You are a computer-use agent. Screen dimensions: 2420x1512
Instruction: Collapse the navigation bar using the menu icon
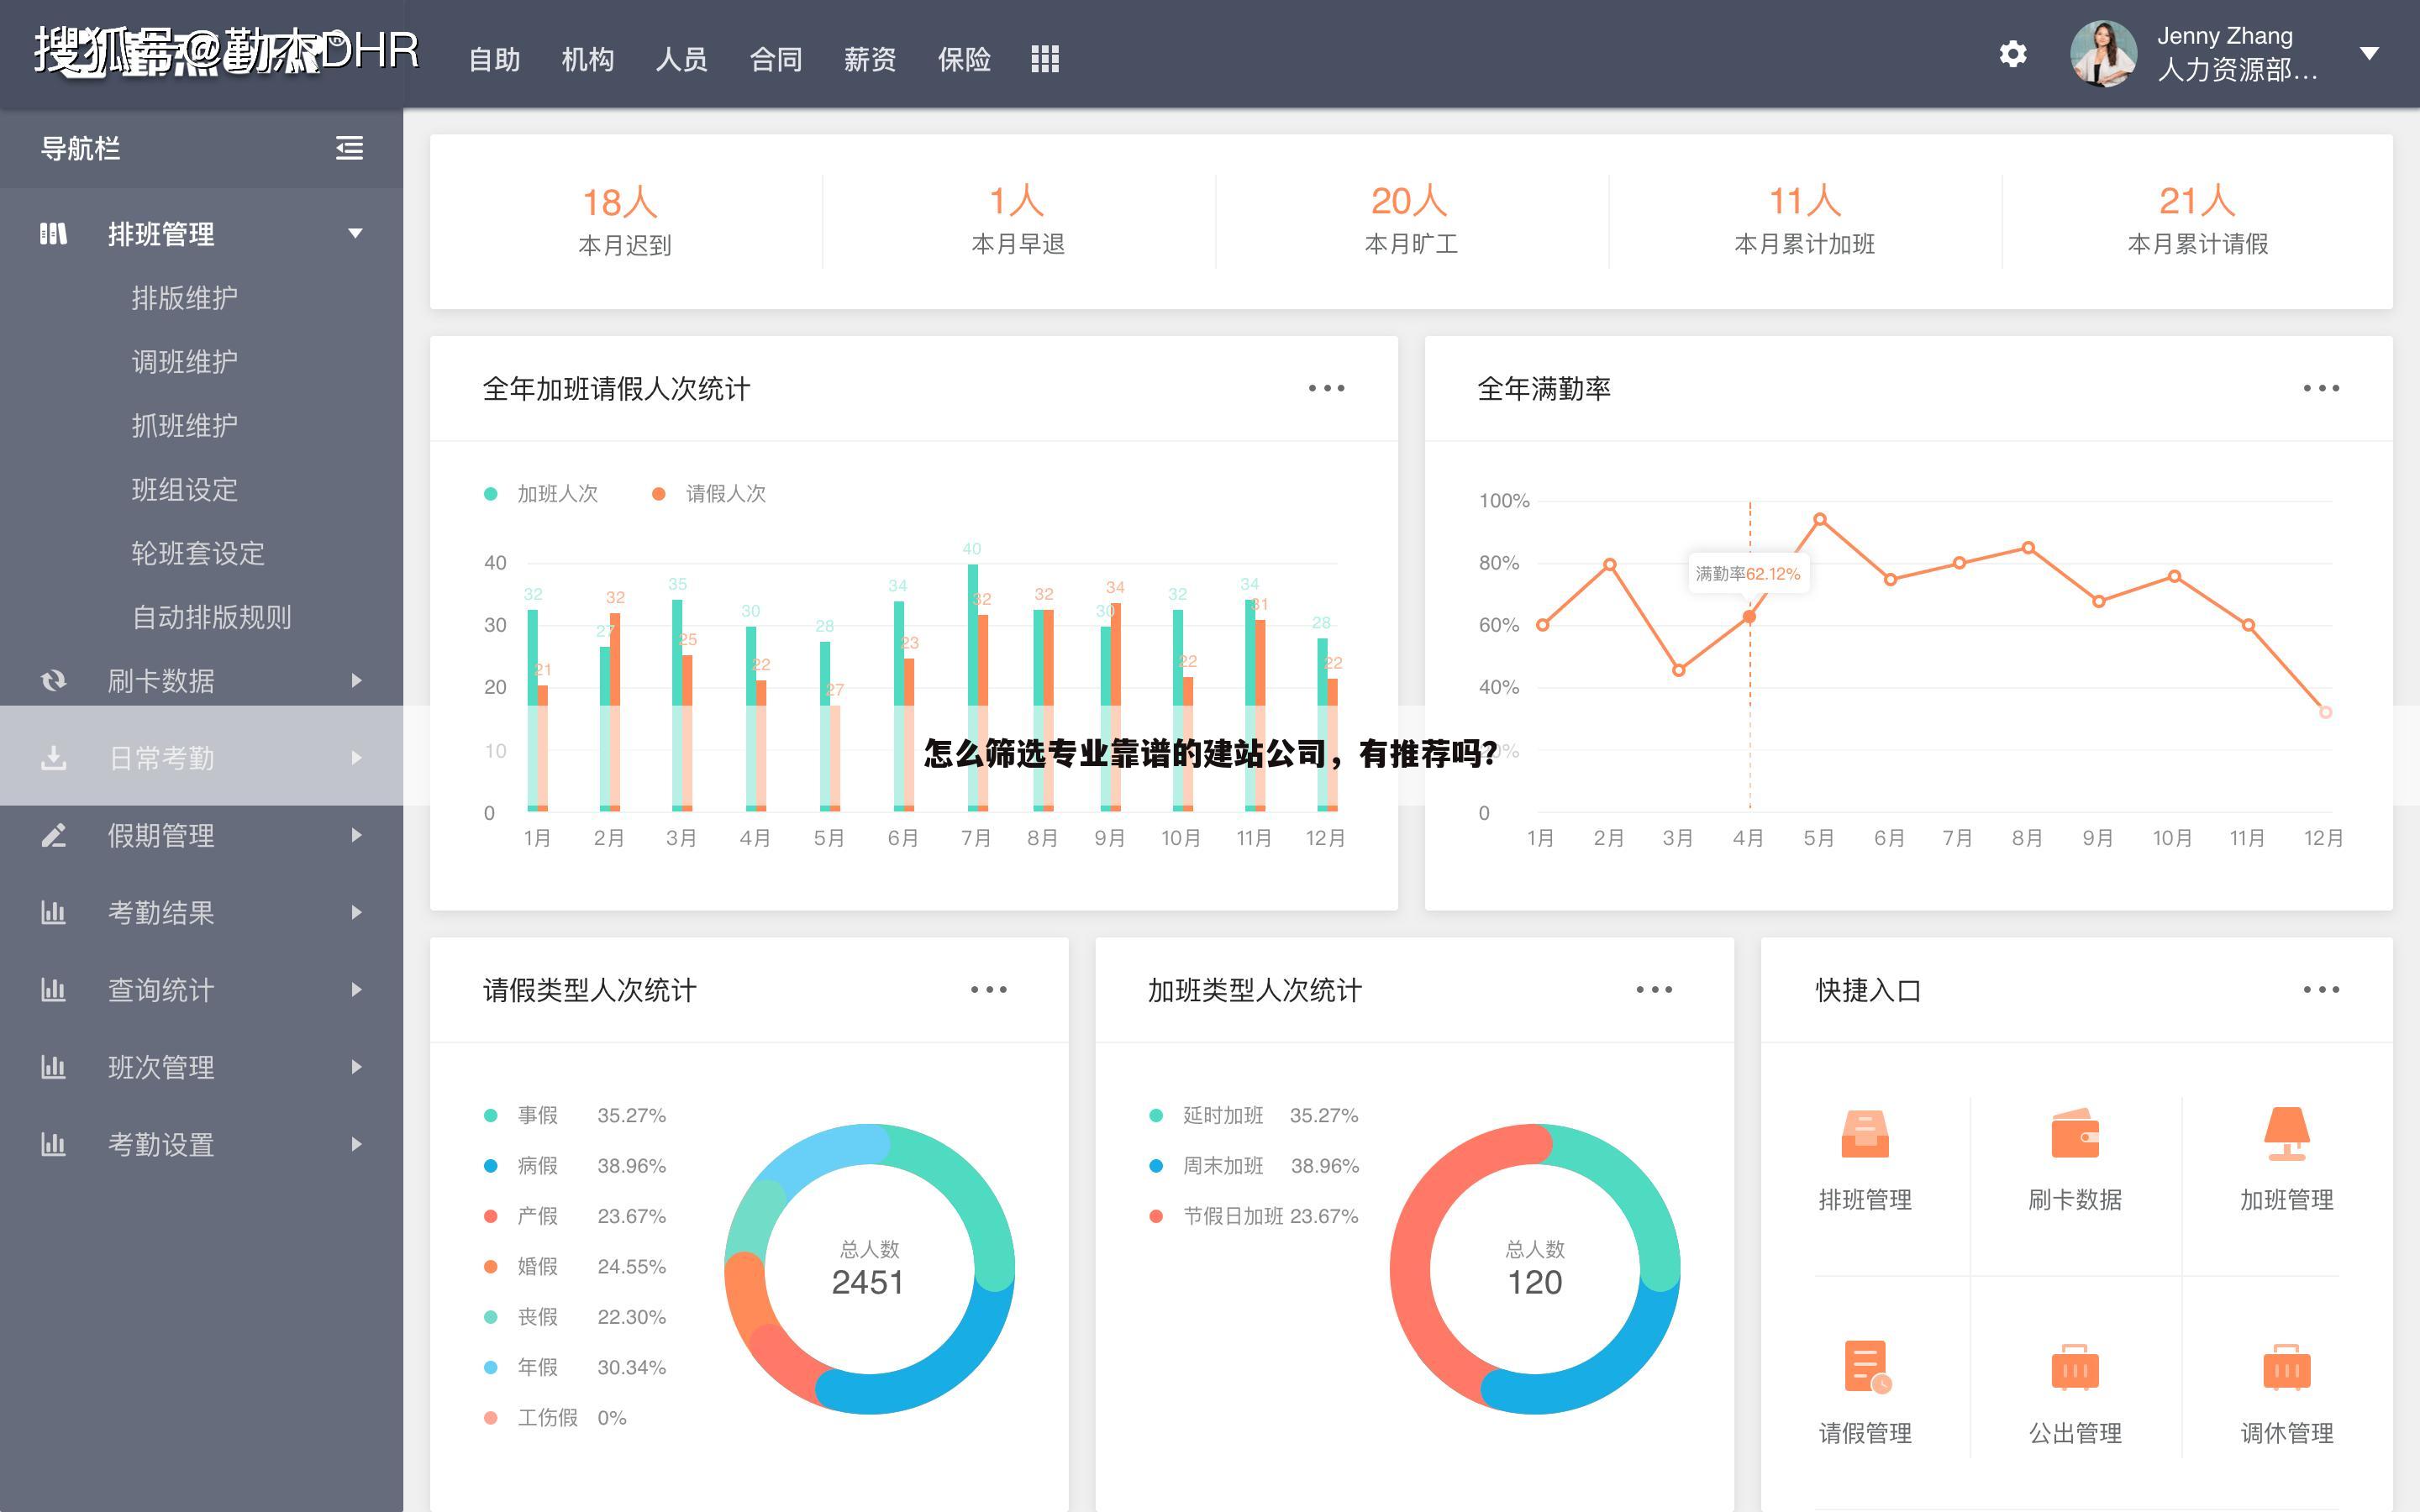[x=349, y=148]
